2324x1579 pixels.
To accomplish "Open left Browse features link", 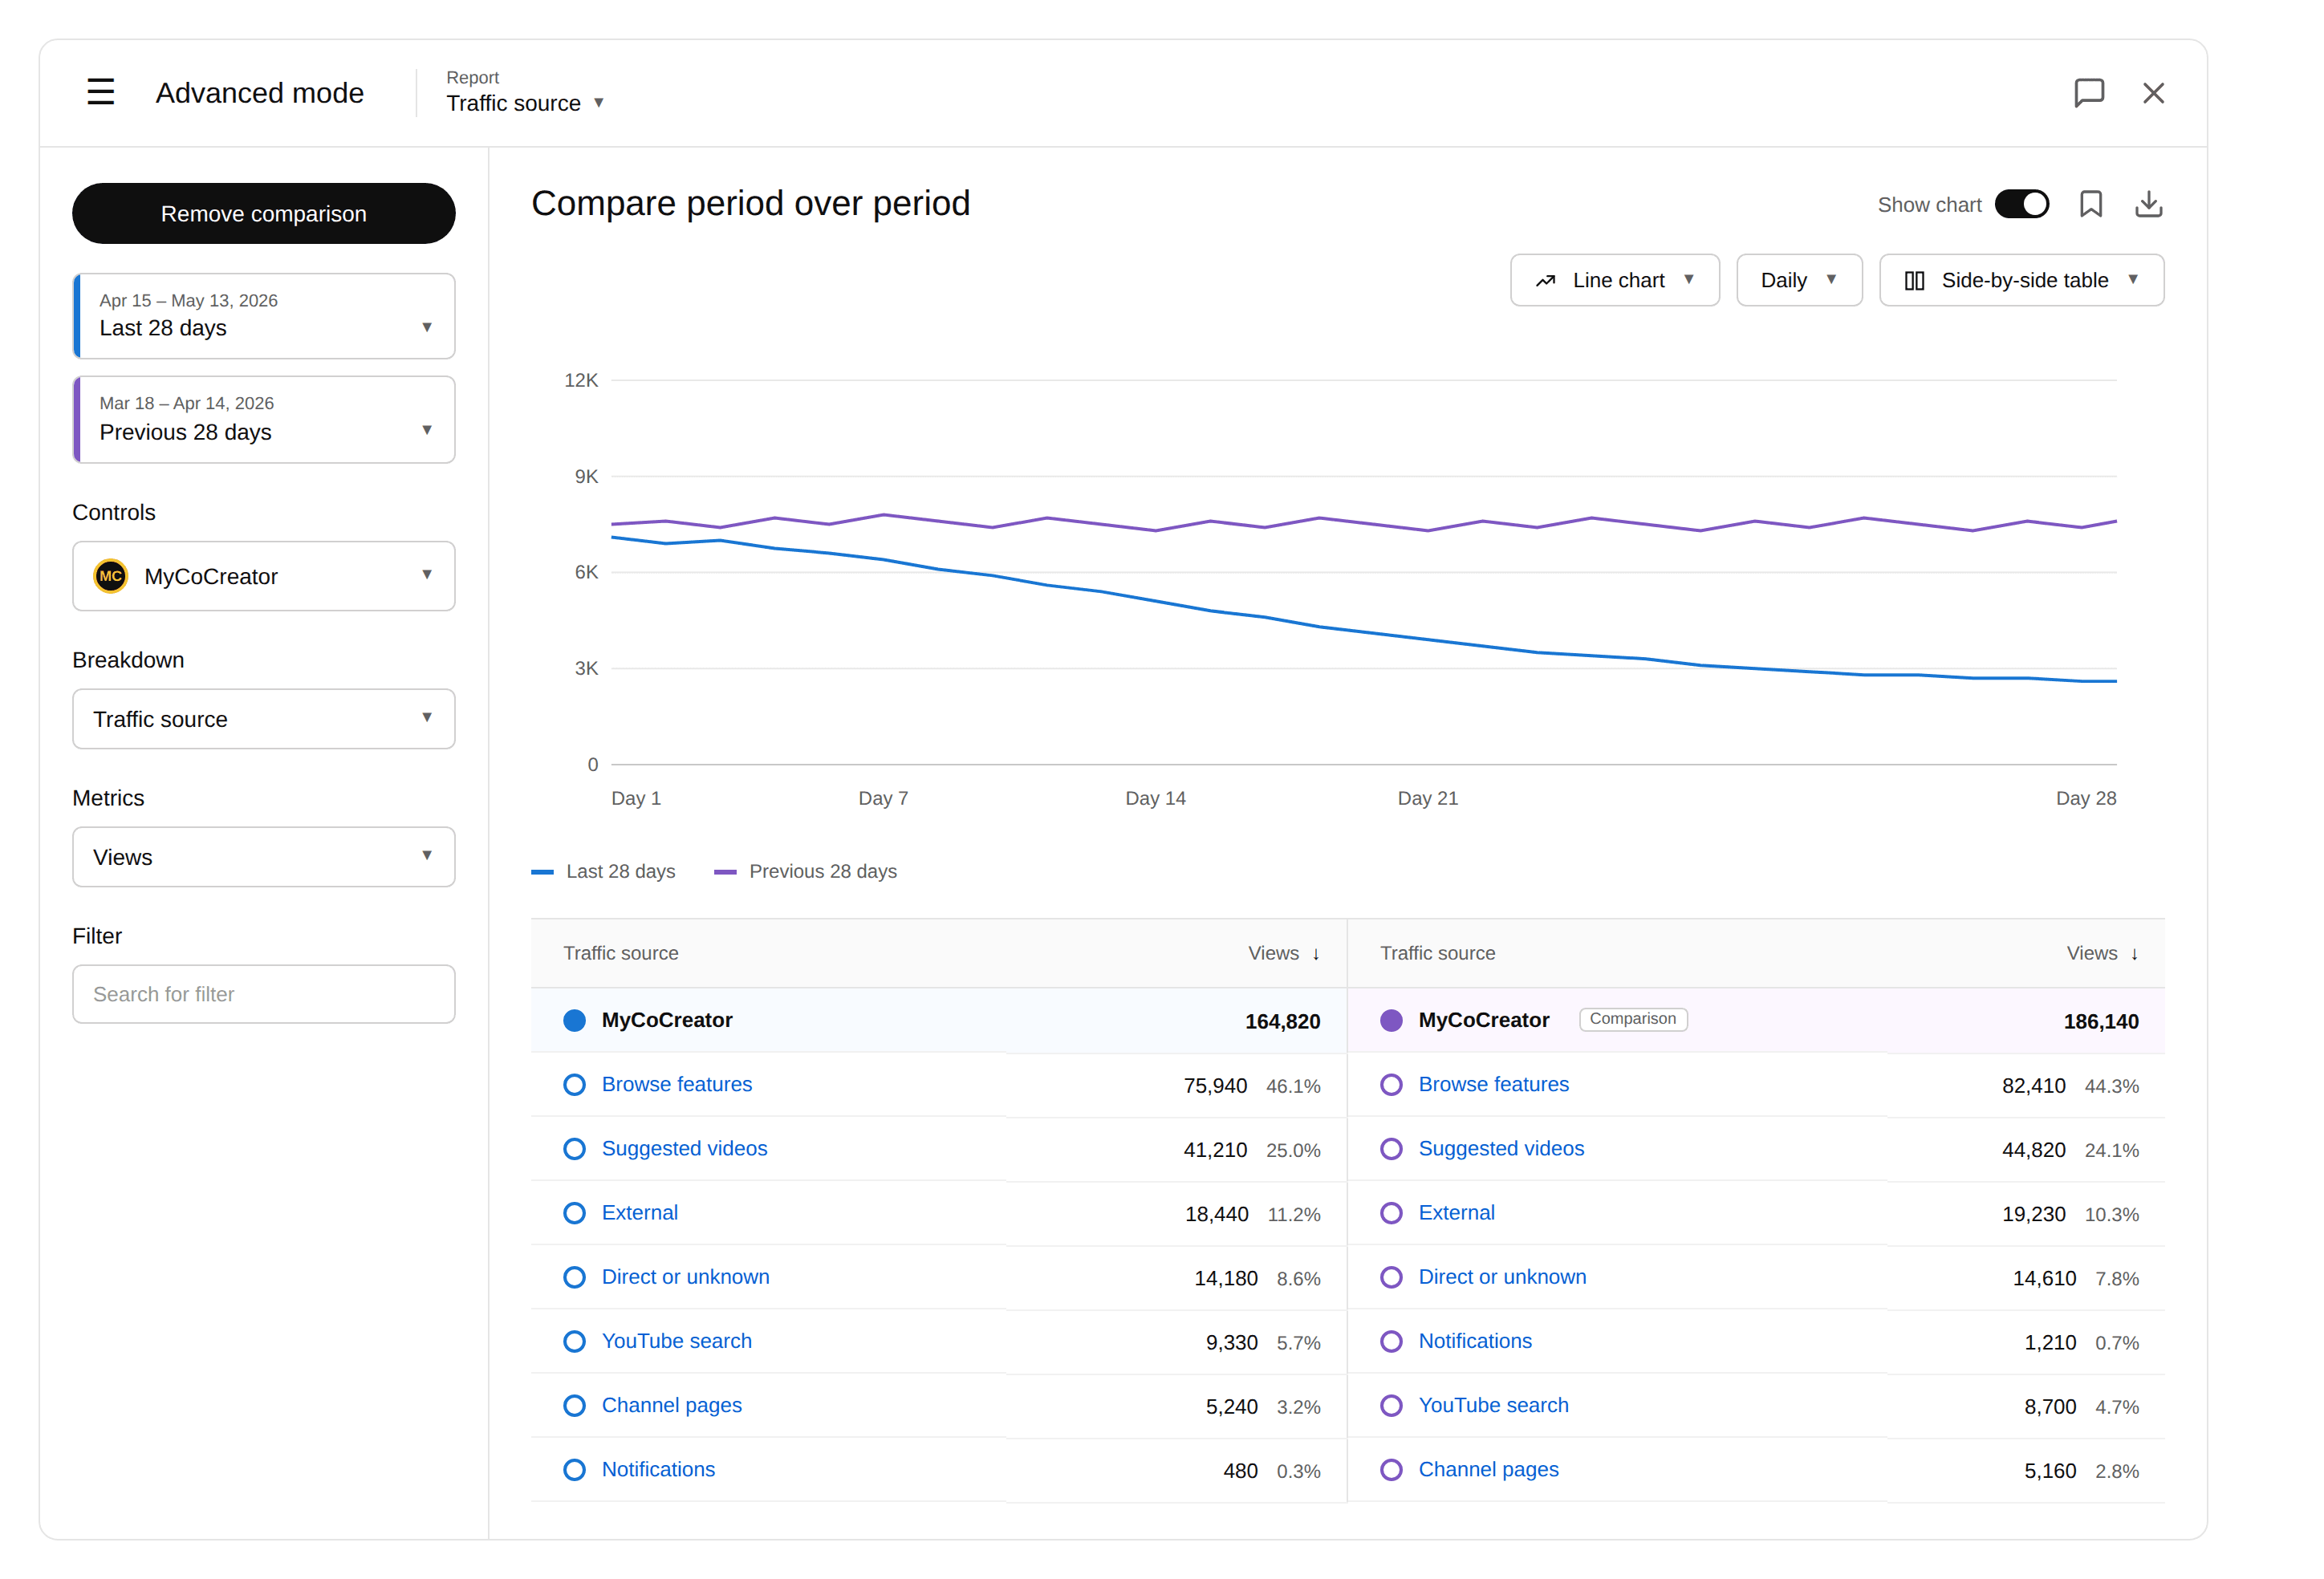I will [677, 1085].
